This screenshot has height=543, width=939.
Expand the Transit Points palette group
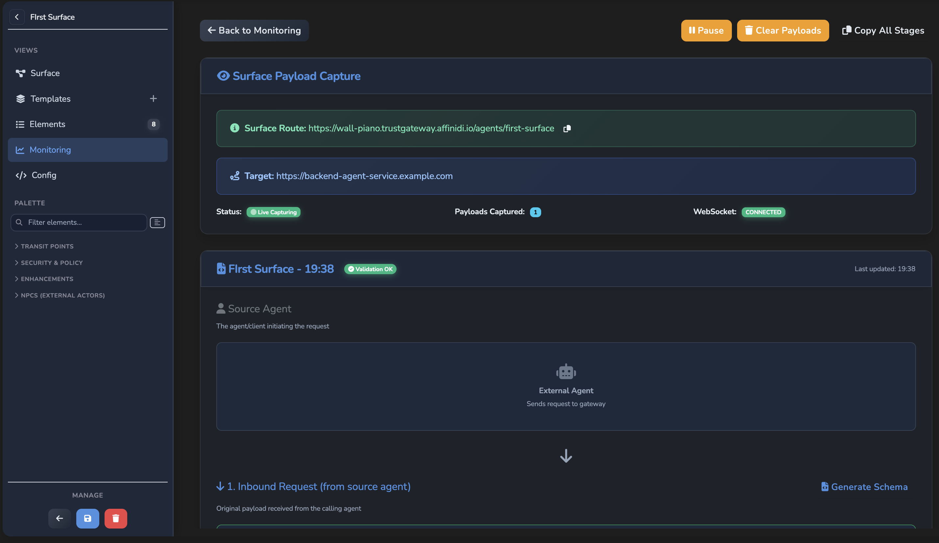pyautogui.click(x=44, y=246)
